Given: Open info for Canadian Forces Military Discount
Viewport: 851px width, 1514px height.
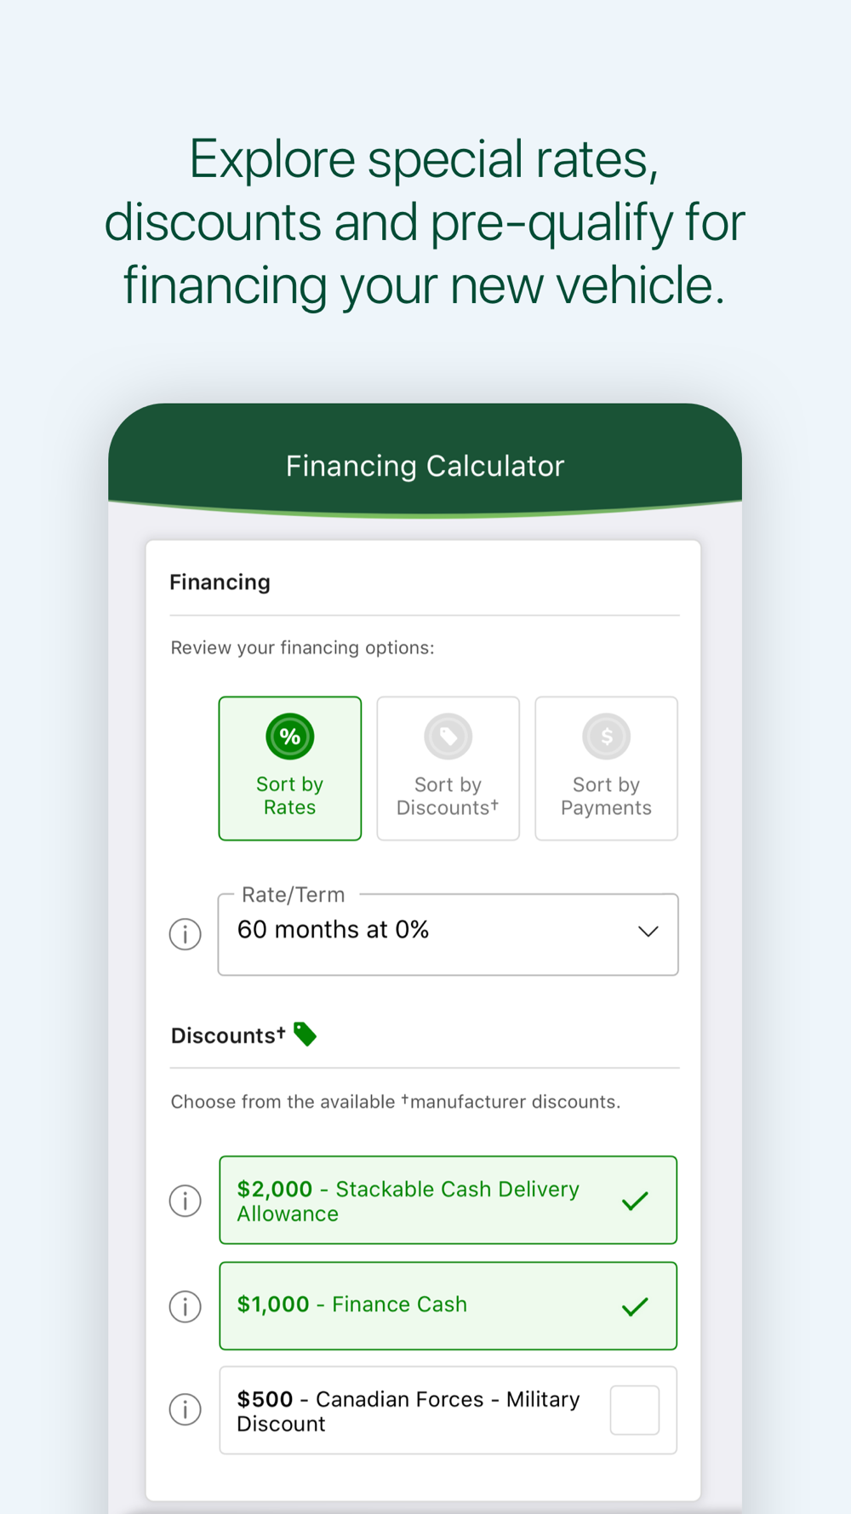Looking at the screenshot, I should click(x=186, y=1409).
